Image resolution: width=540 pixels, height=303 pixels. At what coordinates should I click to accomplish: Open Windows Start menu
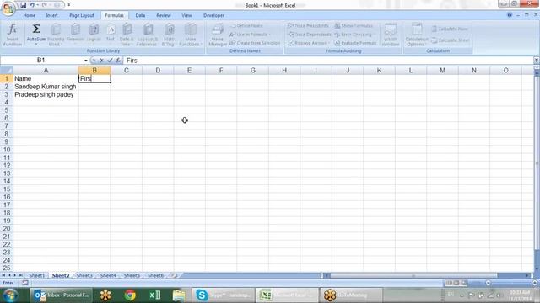10,295
